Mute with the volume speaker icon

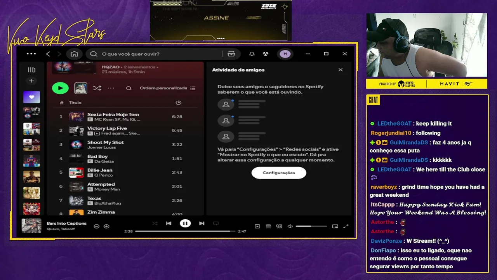pyautogui.click(x=290, y=226)
